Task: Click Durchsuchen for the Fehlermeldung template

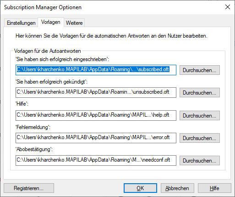Action: pyautogui.click(x=200, y=138)
